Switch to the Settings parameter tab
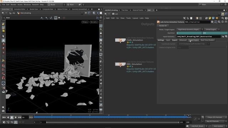The image size is (228, 128). point(161,40)
